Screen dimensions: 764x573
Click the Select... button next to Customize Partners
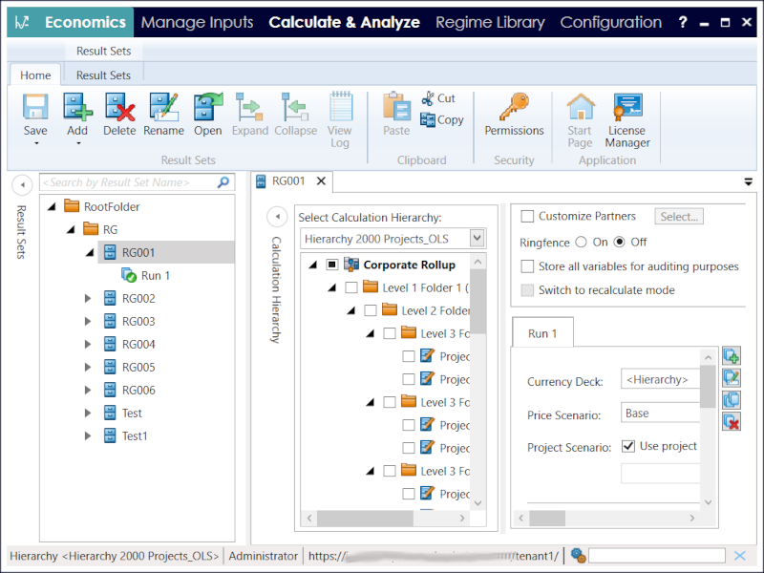click(678, 216)
